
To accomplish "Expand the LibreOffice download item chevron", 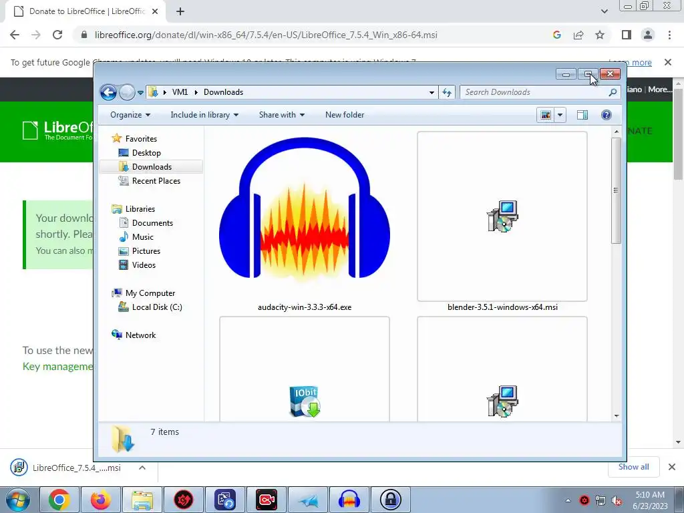I will (x=142, y=468).
